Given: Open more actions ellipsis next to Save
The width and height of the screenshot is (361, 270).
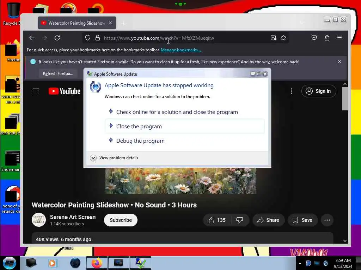Looking at the screenshot, I should (x=327, y=220).
